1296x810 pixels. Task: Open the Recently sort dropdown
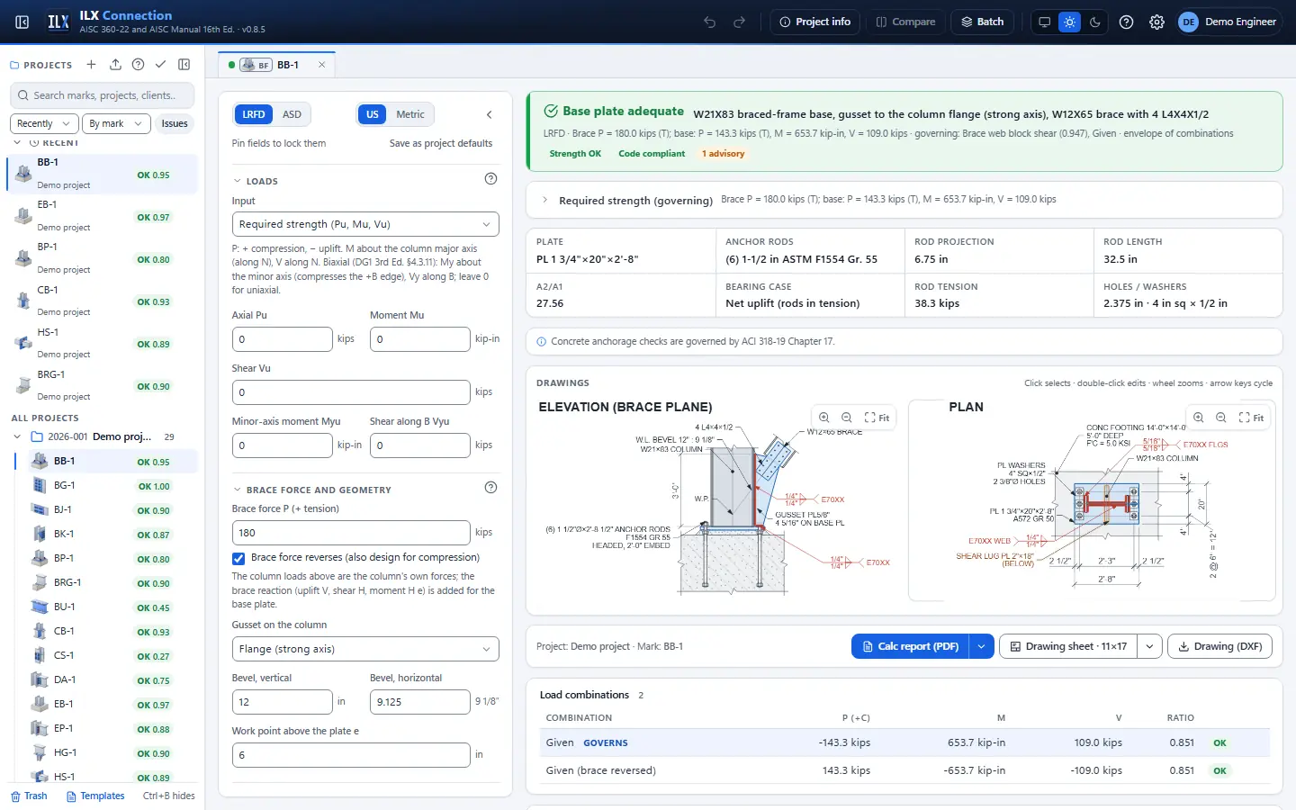tap(43, 123)
